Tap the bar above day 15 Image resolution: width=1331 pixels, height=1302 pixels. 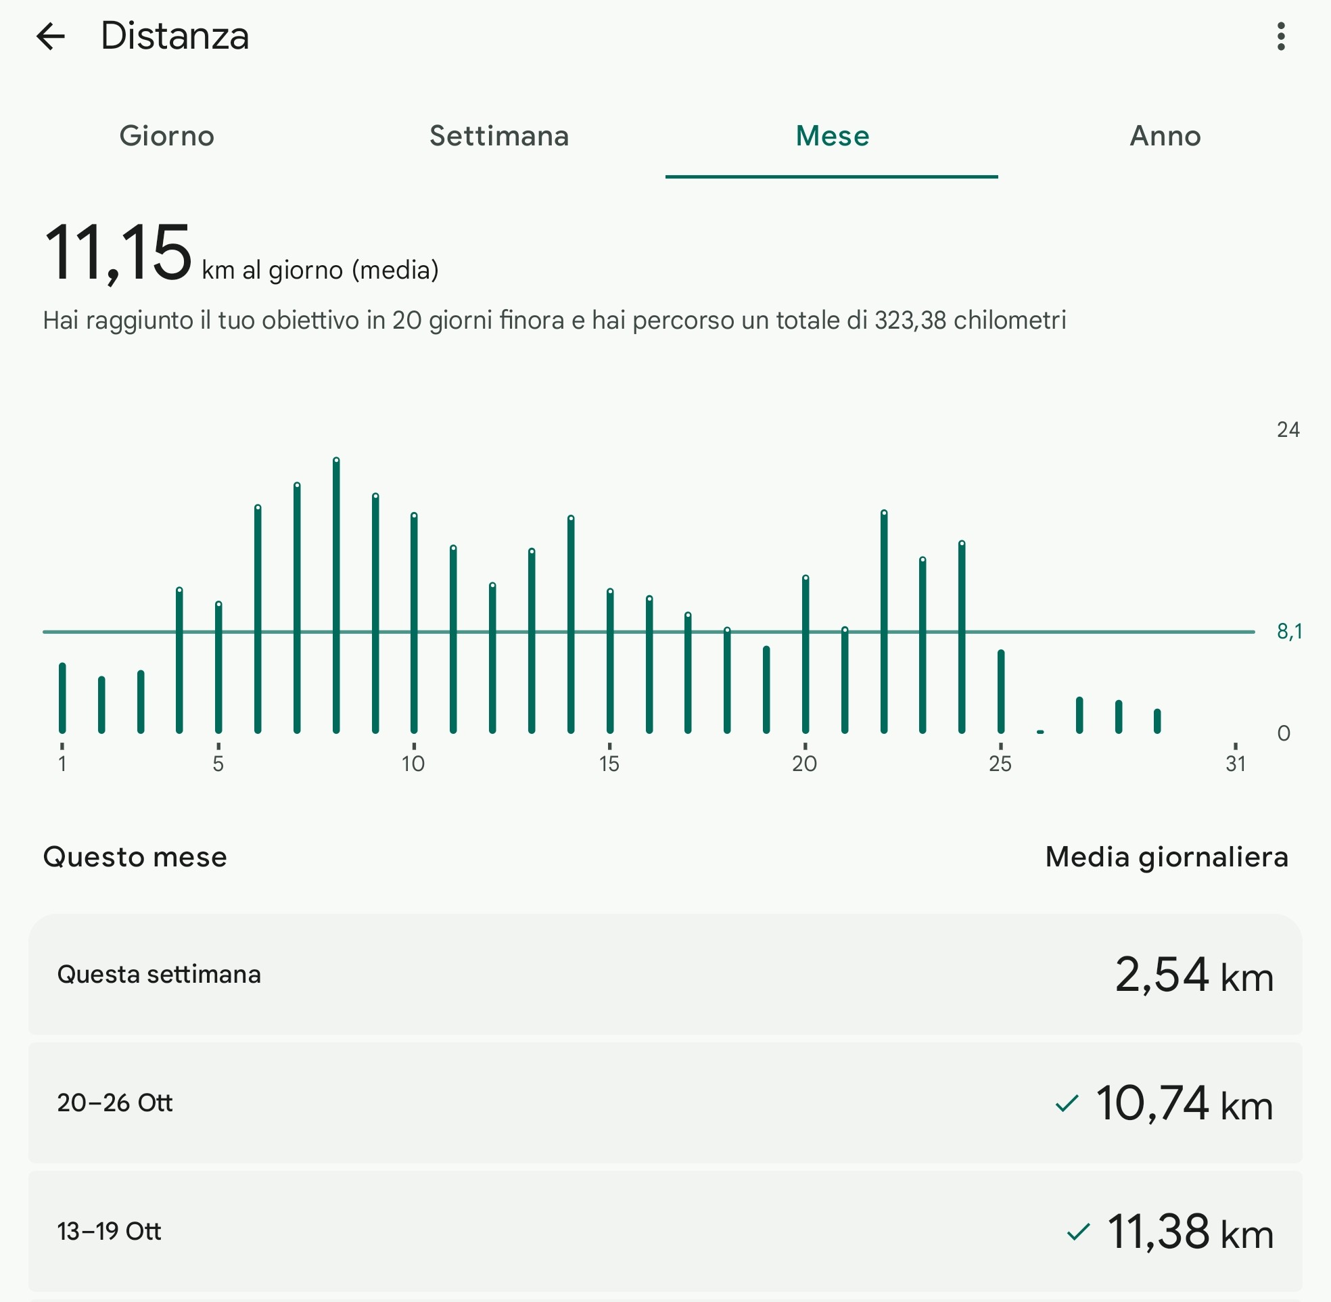tap(610, 660)
